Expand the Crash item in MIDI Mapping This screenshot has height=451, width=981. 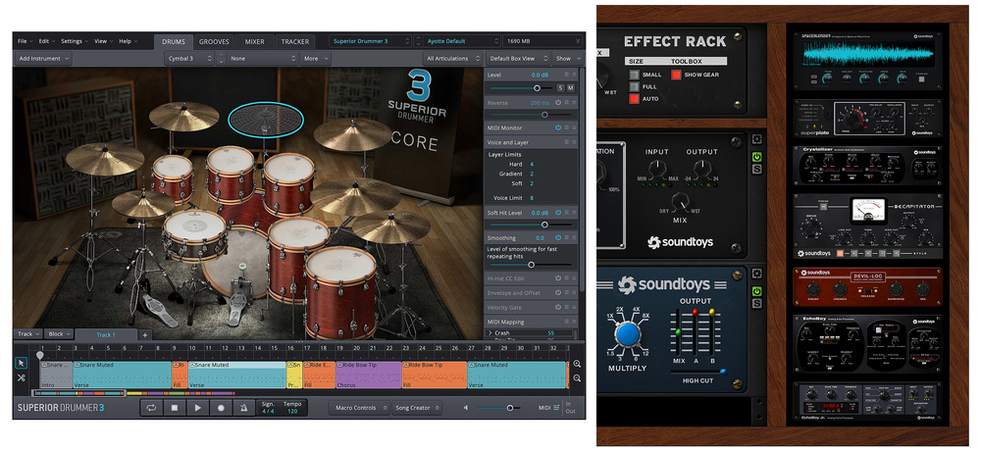point(490,333)
